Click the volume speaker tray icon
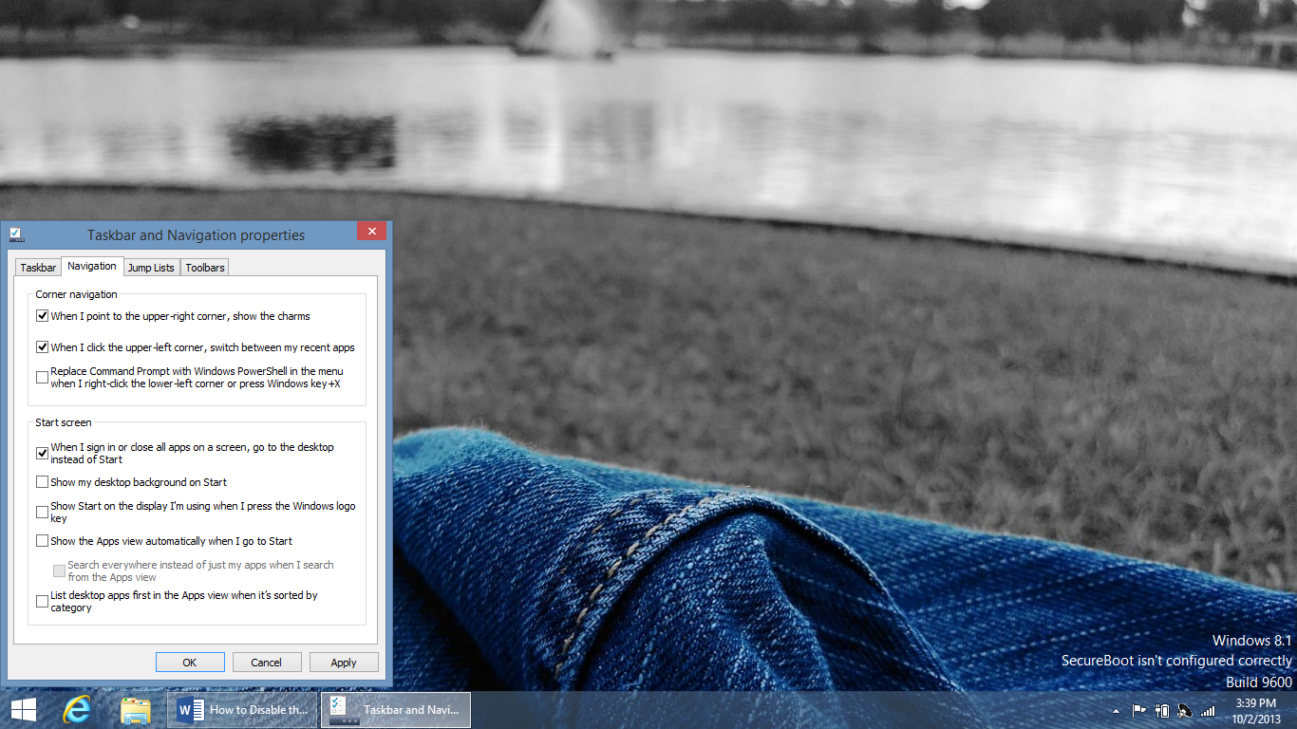Image resolution: width=1297 pixels, height=729 pixels. click(x=1184, y=710)
